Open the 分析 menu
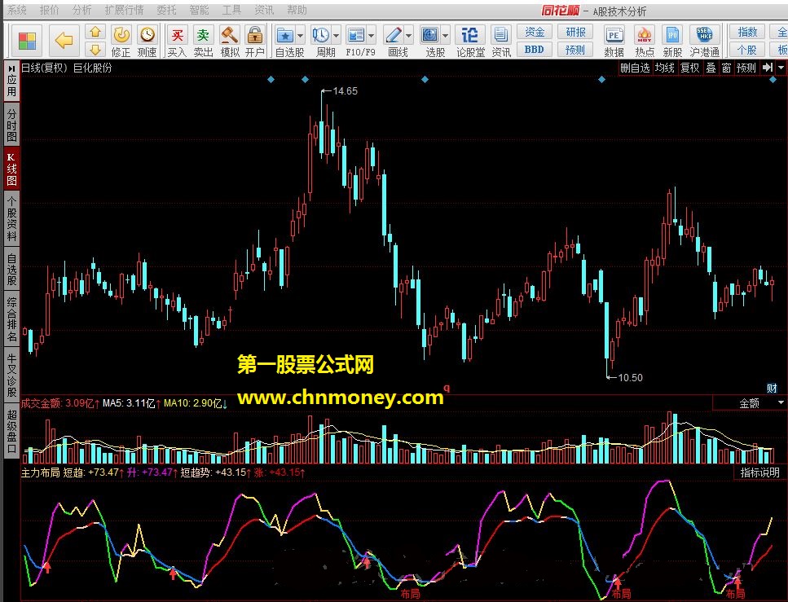788x602 pixels. point(82,10)
